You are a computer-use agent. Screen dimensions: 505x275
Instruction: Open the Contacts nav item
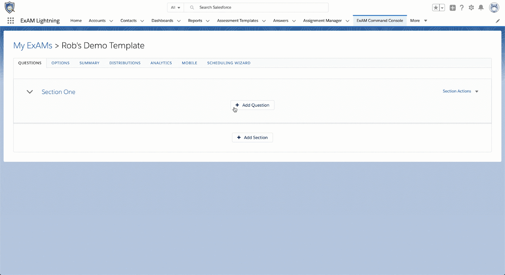[x=128, y=20]
